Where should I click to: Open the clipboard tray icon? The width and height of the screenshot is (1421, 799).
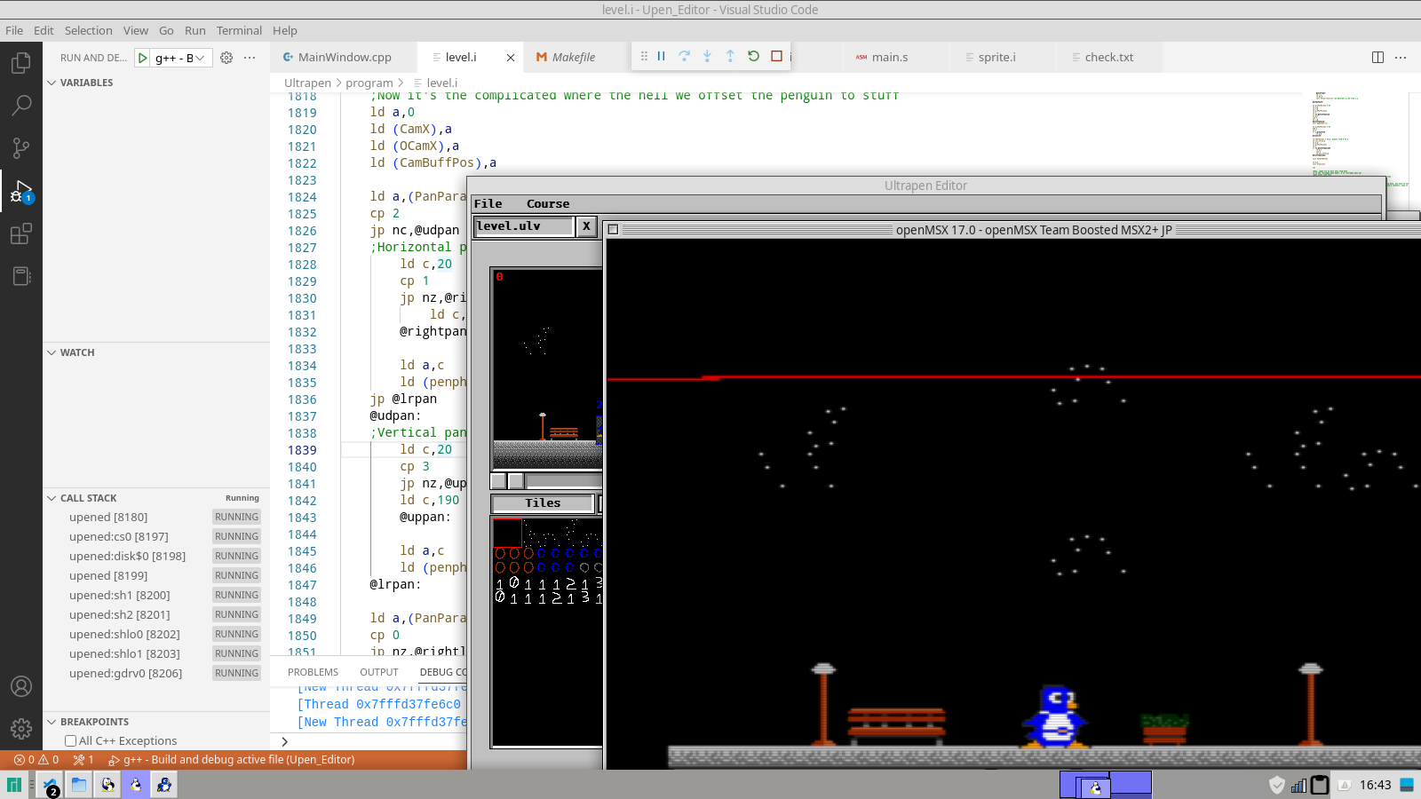click(x=1321, y=785)
